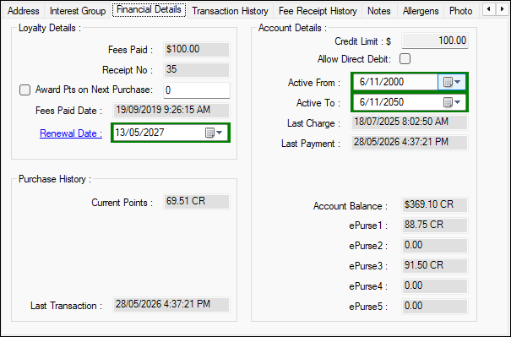Select the Fees Paid value $100.00
The height and width of the screenshot is (337, 511).
coord(197,50)
